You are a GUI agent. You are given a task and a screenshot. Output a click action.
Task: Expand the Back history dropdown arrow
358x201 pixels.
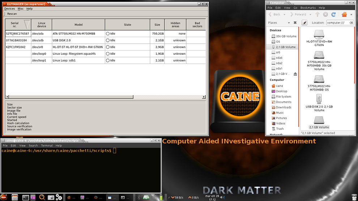[284, 14]
